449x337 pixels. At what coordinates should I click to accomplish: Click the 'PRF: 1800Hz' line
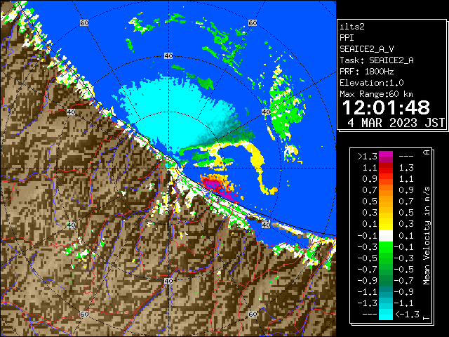click(x=366, y=72)
